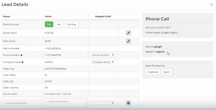This screenshot has width=216, height=110.
Task: Click the Mark this lead as label
Action: (155, 66)
